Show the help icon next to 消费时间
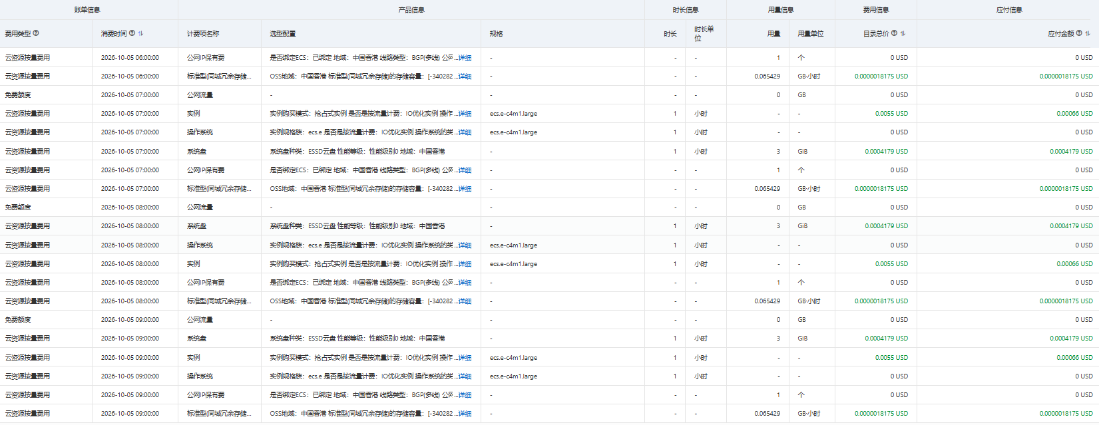Image resolution: width=1099 pixels, height=425 pixels. click(132, 33)
